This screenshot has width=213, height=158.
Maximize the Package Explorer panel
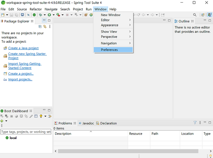pyautogui.click(x=49, y=20)
